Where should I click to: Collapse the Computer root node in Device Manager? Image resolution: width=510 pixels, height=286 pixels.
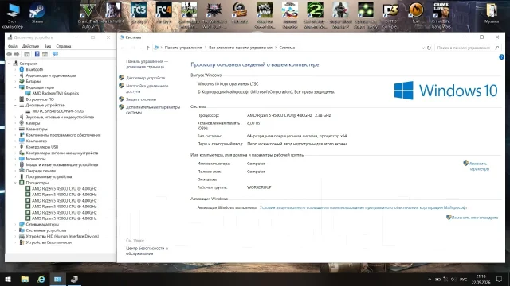tap(9, 64)
